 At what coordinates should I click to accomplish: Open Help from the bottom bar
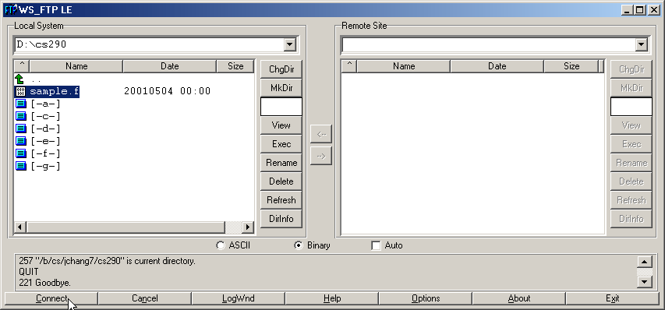331,298
